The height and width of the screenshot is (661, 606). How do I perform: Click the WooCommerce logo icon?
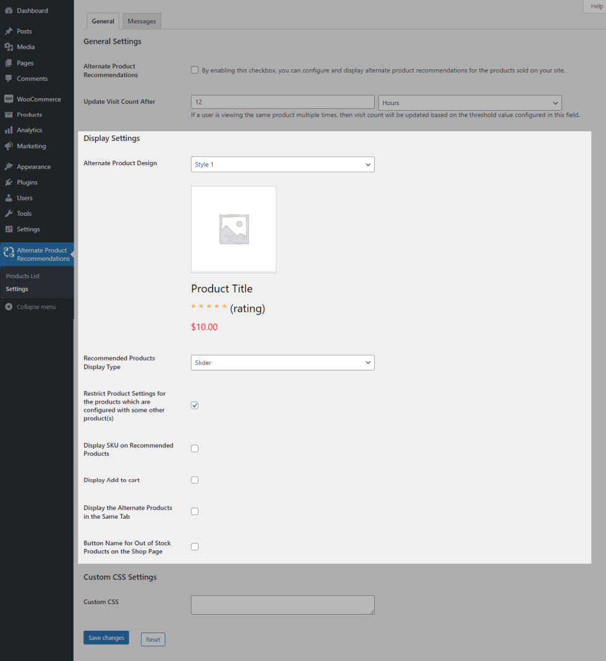pyautogui.click(x=9, y=99)
